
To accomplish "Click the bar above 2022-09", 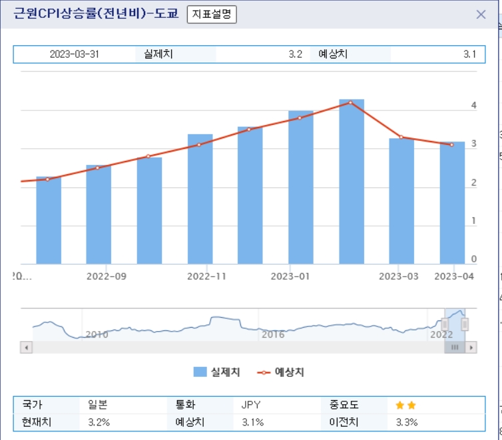I will 99,215.
